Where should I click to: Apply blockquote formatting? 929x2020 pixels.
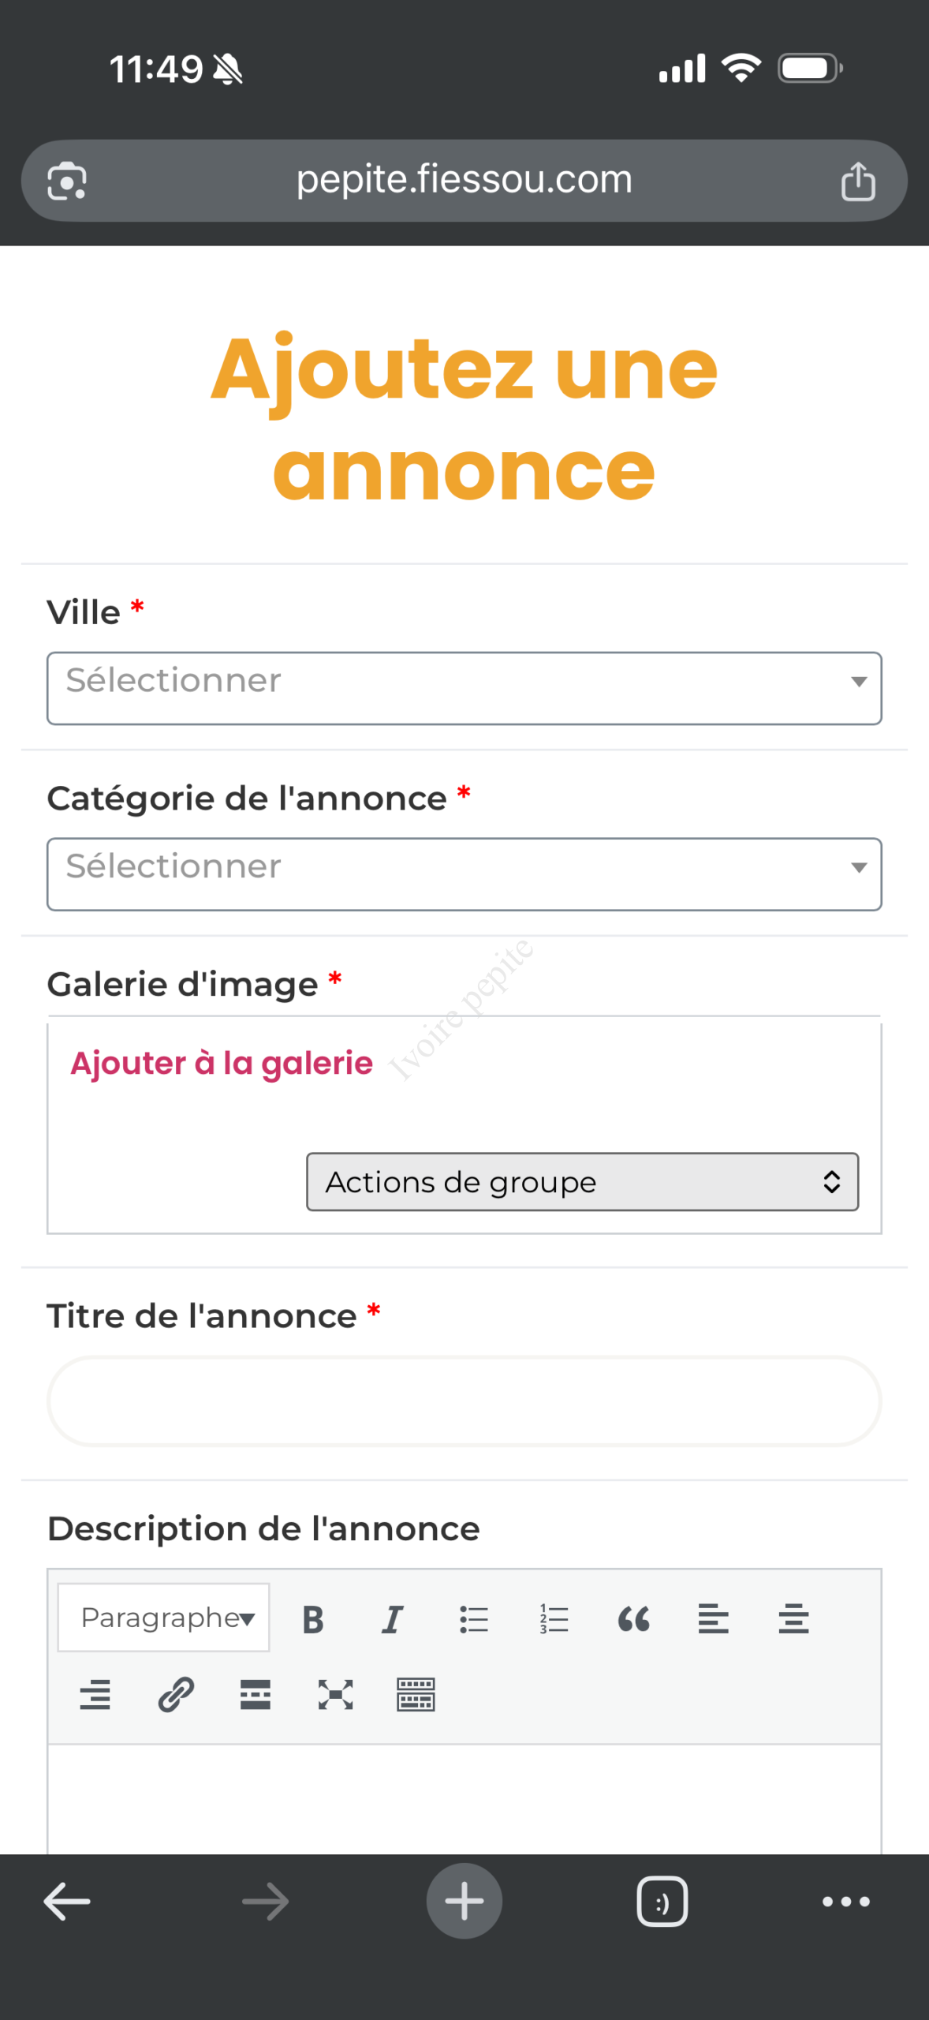pyautogui.click(x=633, y=1619)
